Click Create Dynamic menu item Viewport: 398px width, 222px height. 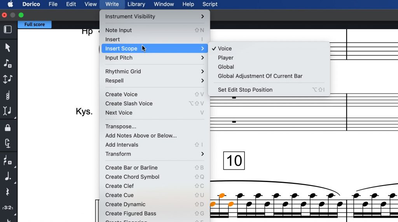pos(155,204)
